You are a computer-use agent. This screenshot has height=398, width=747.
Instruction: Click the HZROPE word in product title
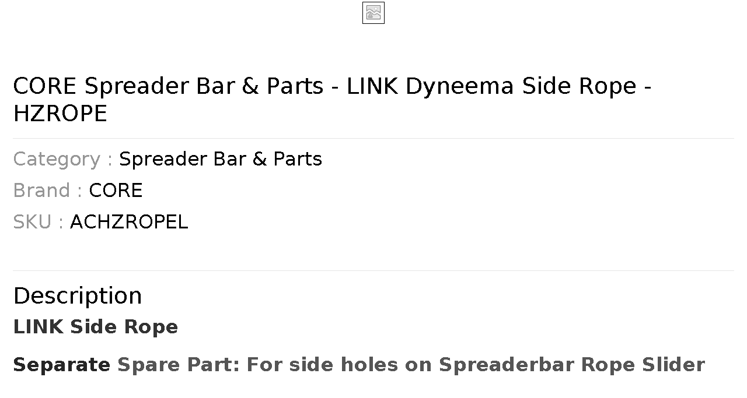(x=60, y=114)
